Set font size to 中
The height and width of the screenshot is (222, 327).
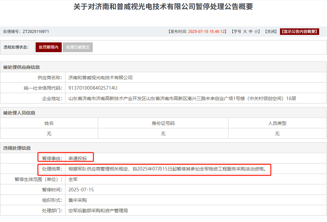click(251, 32)
